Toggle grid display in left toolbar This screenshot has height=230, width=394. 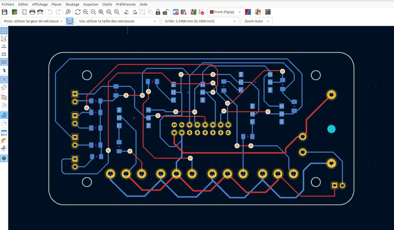coord(4,30)
